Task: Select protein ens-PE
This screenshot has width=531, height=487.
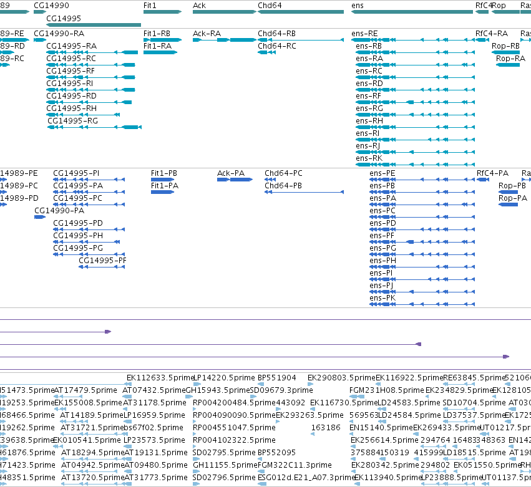Action: pos(382,173)
